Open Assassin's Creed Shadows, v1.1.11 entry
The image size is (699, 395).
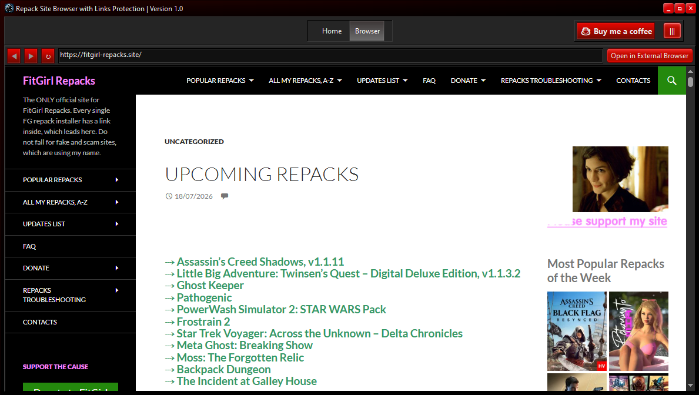260,262
